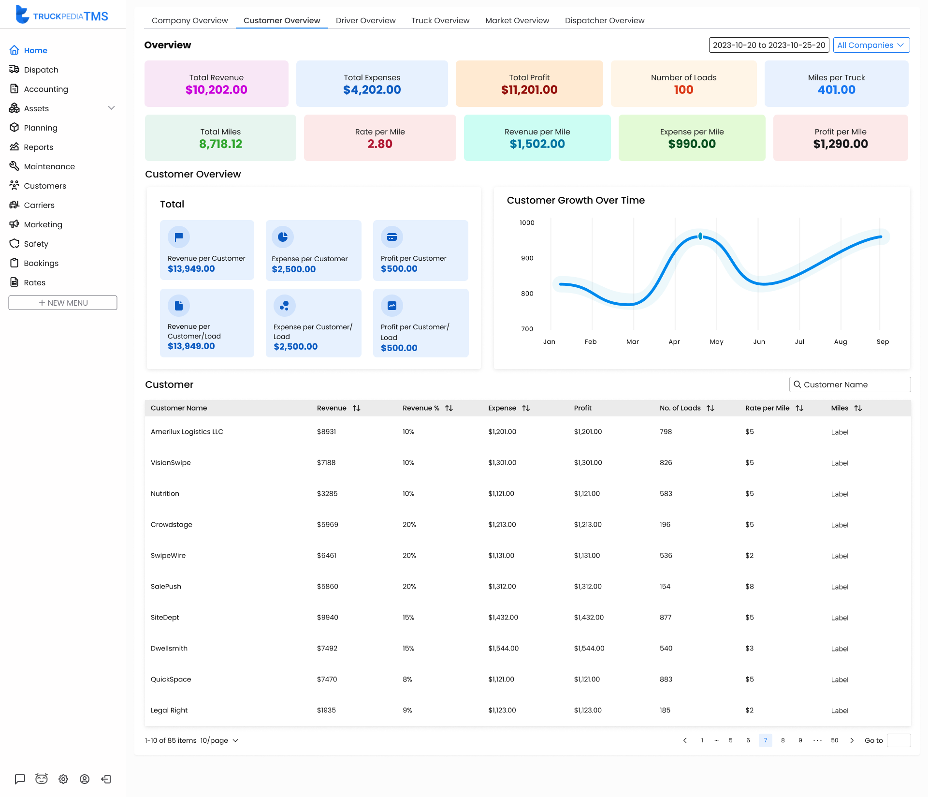The image size is (928, 797).
Task: Click the user profile icon at bottom
Action: click(x=85, y=779)
